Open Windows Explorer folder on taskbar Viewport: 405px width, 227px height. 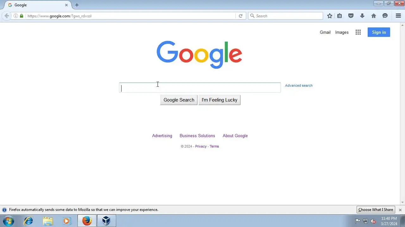(x=48, y=221)
